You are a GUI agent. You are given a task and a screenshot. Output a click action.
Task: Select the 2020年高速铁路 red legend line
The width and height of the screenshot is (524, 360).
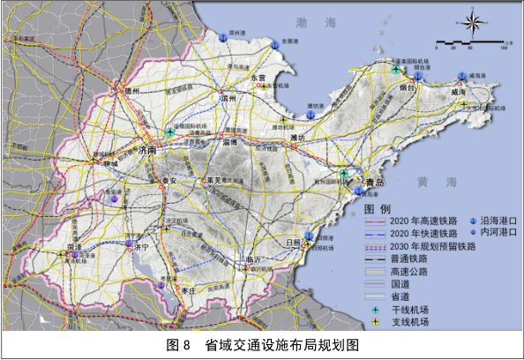point(375,221)
